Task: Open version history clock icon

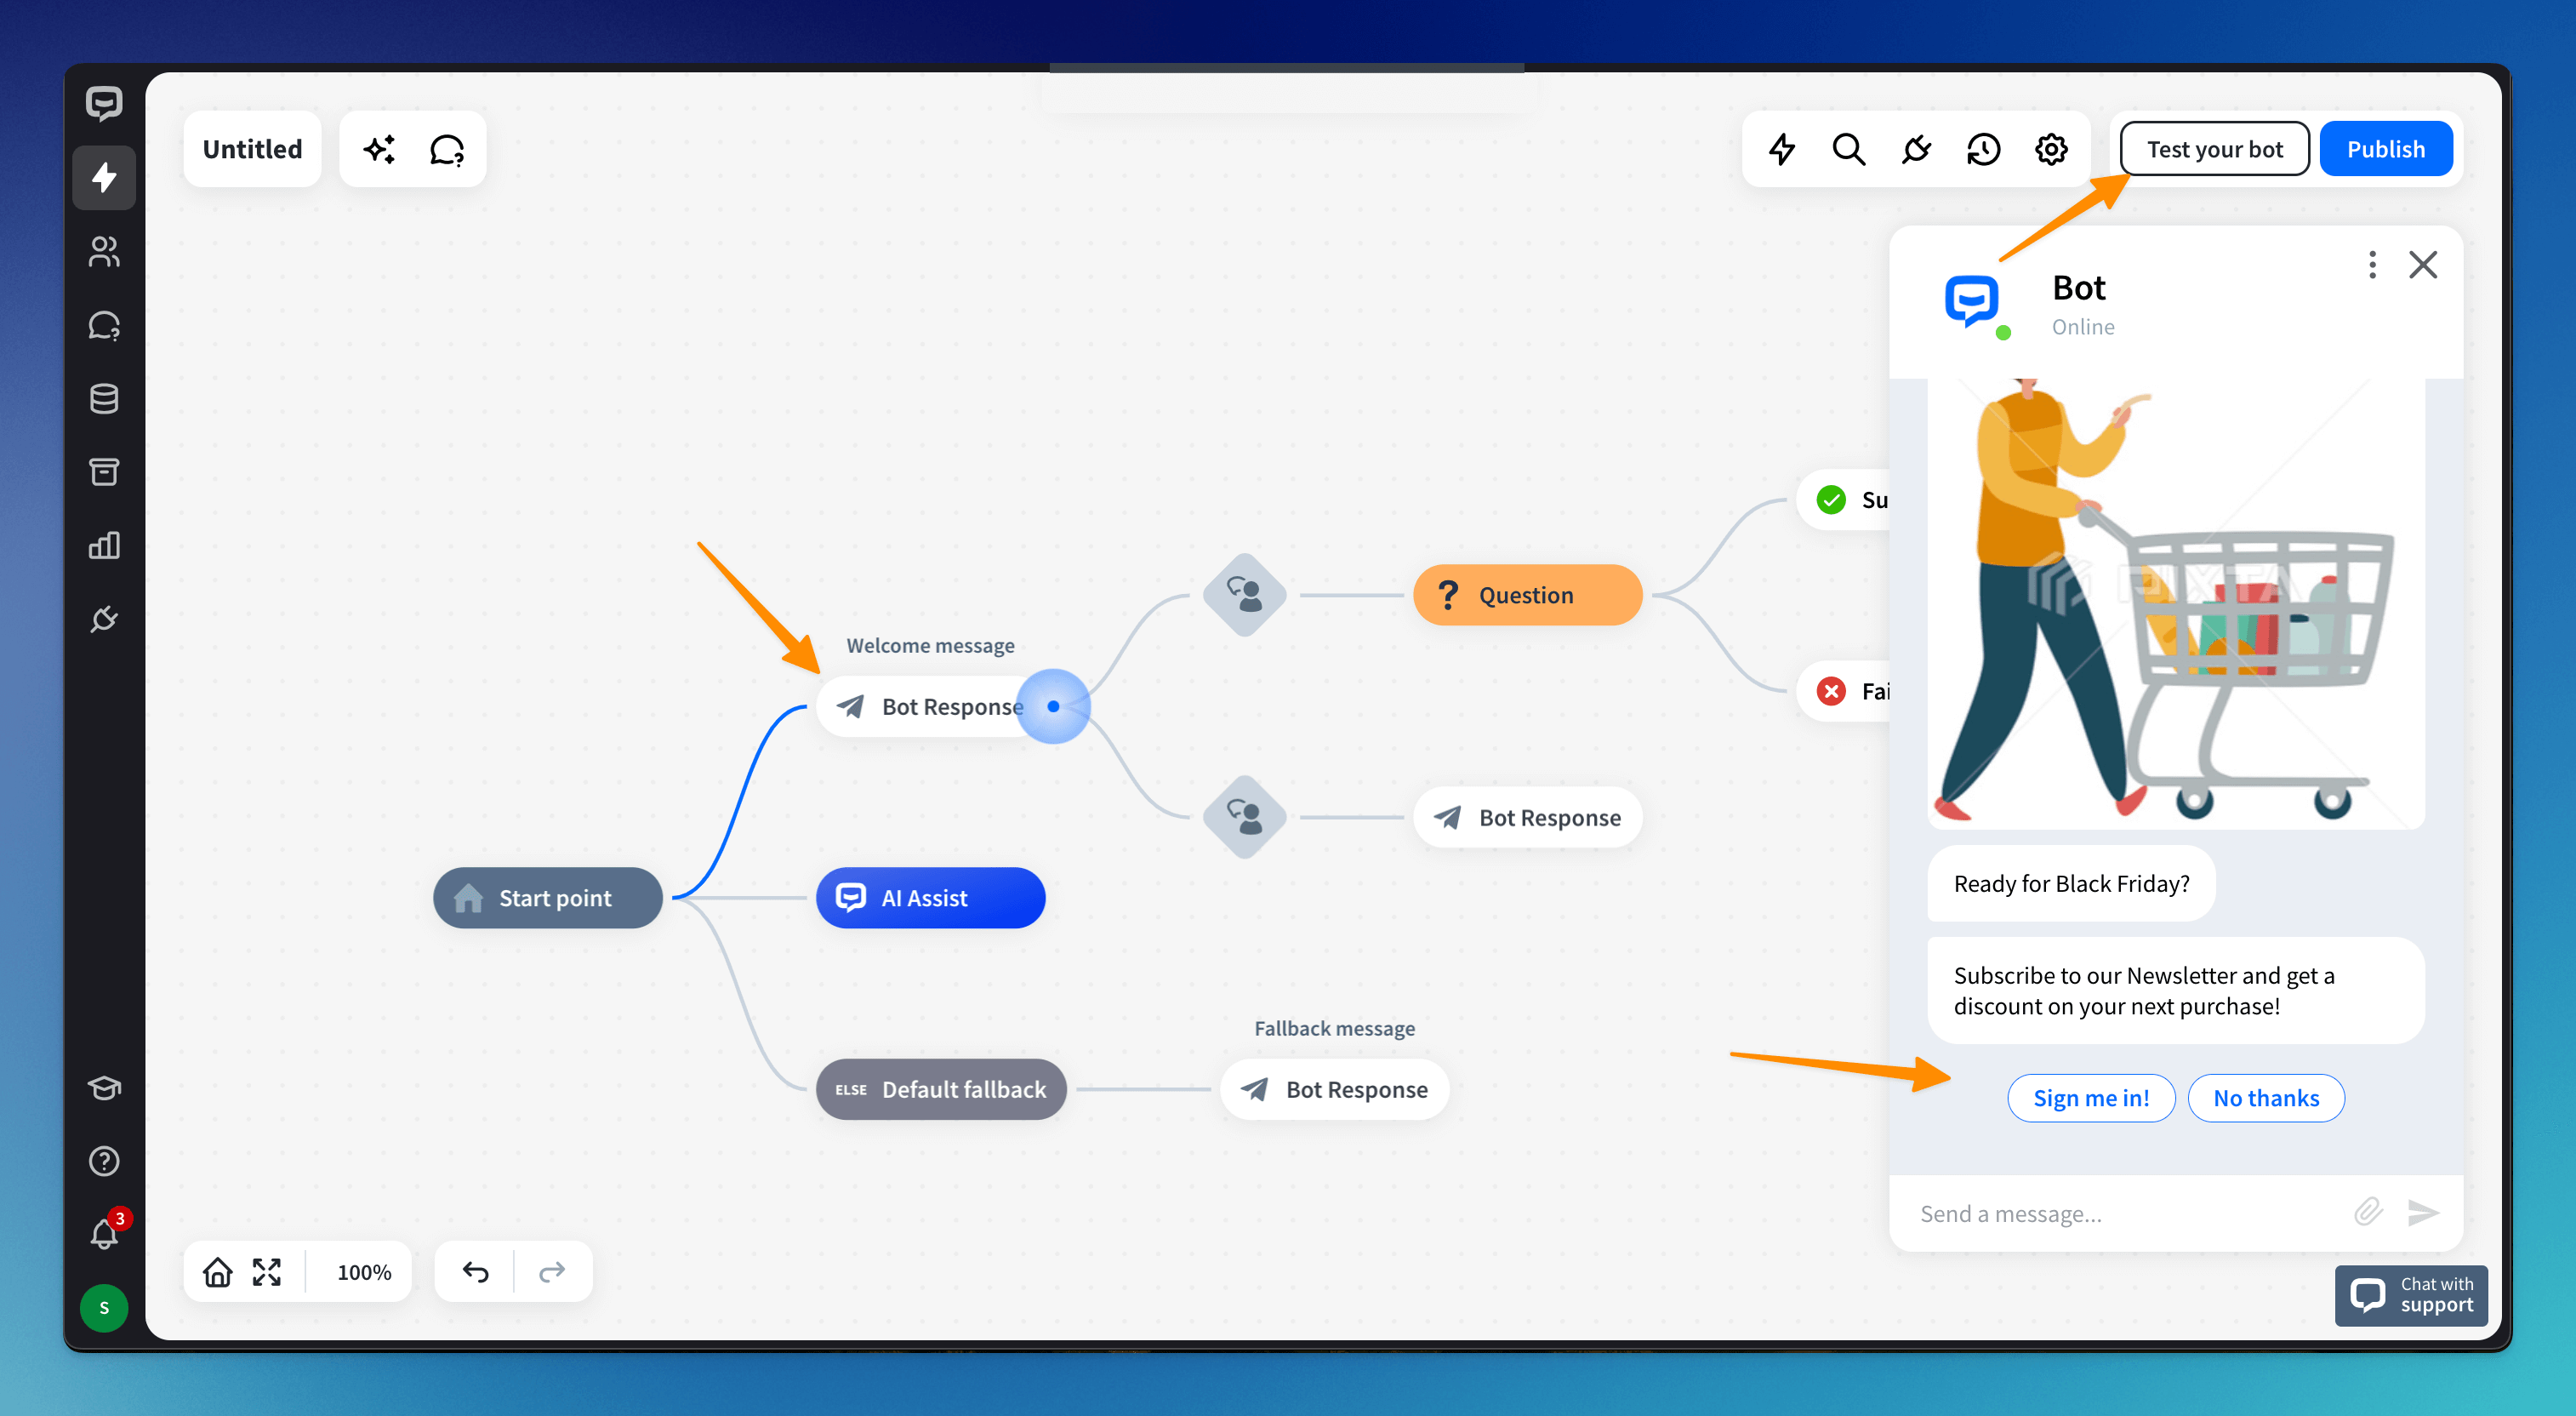Action: pos(1983,149)
